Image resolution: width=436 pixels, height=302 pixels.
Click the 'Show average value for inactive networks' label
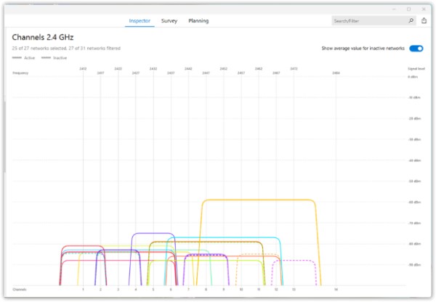pyautogui.click(x=363, y=49)
